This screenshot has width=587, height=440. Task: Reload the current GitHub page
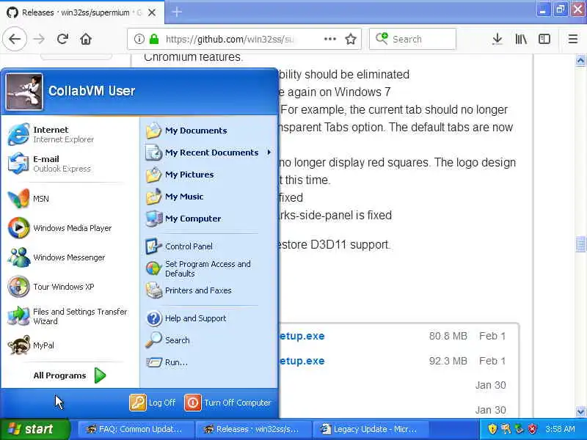click(x=62, y=39)
